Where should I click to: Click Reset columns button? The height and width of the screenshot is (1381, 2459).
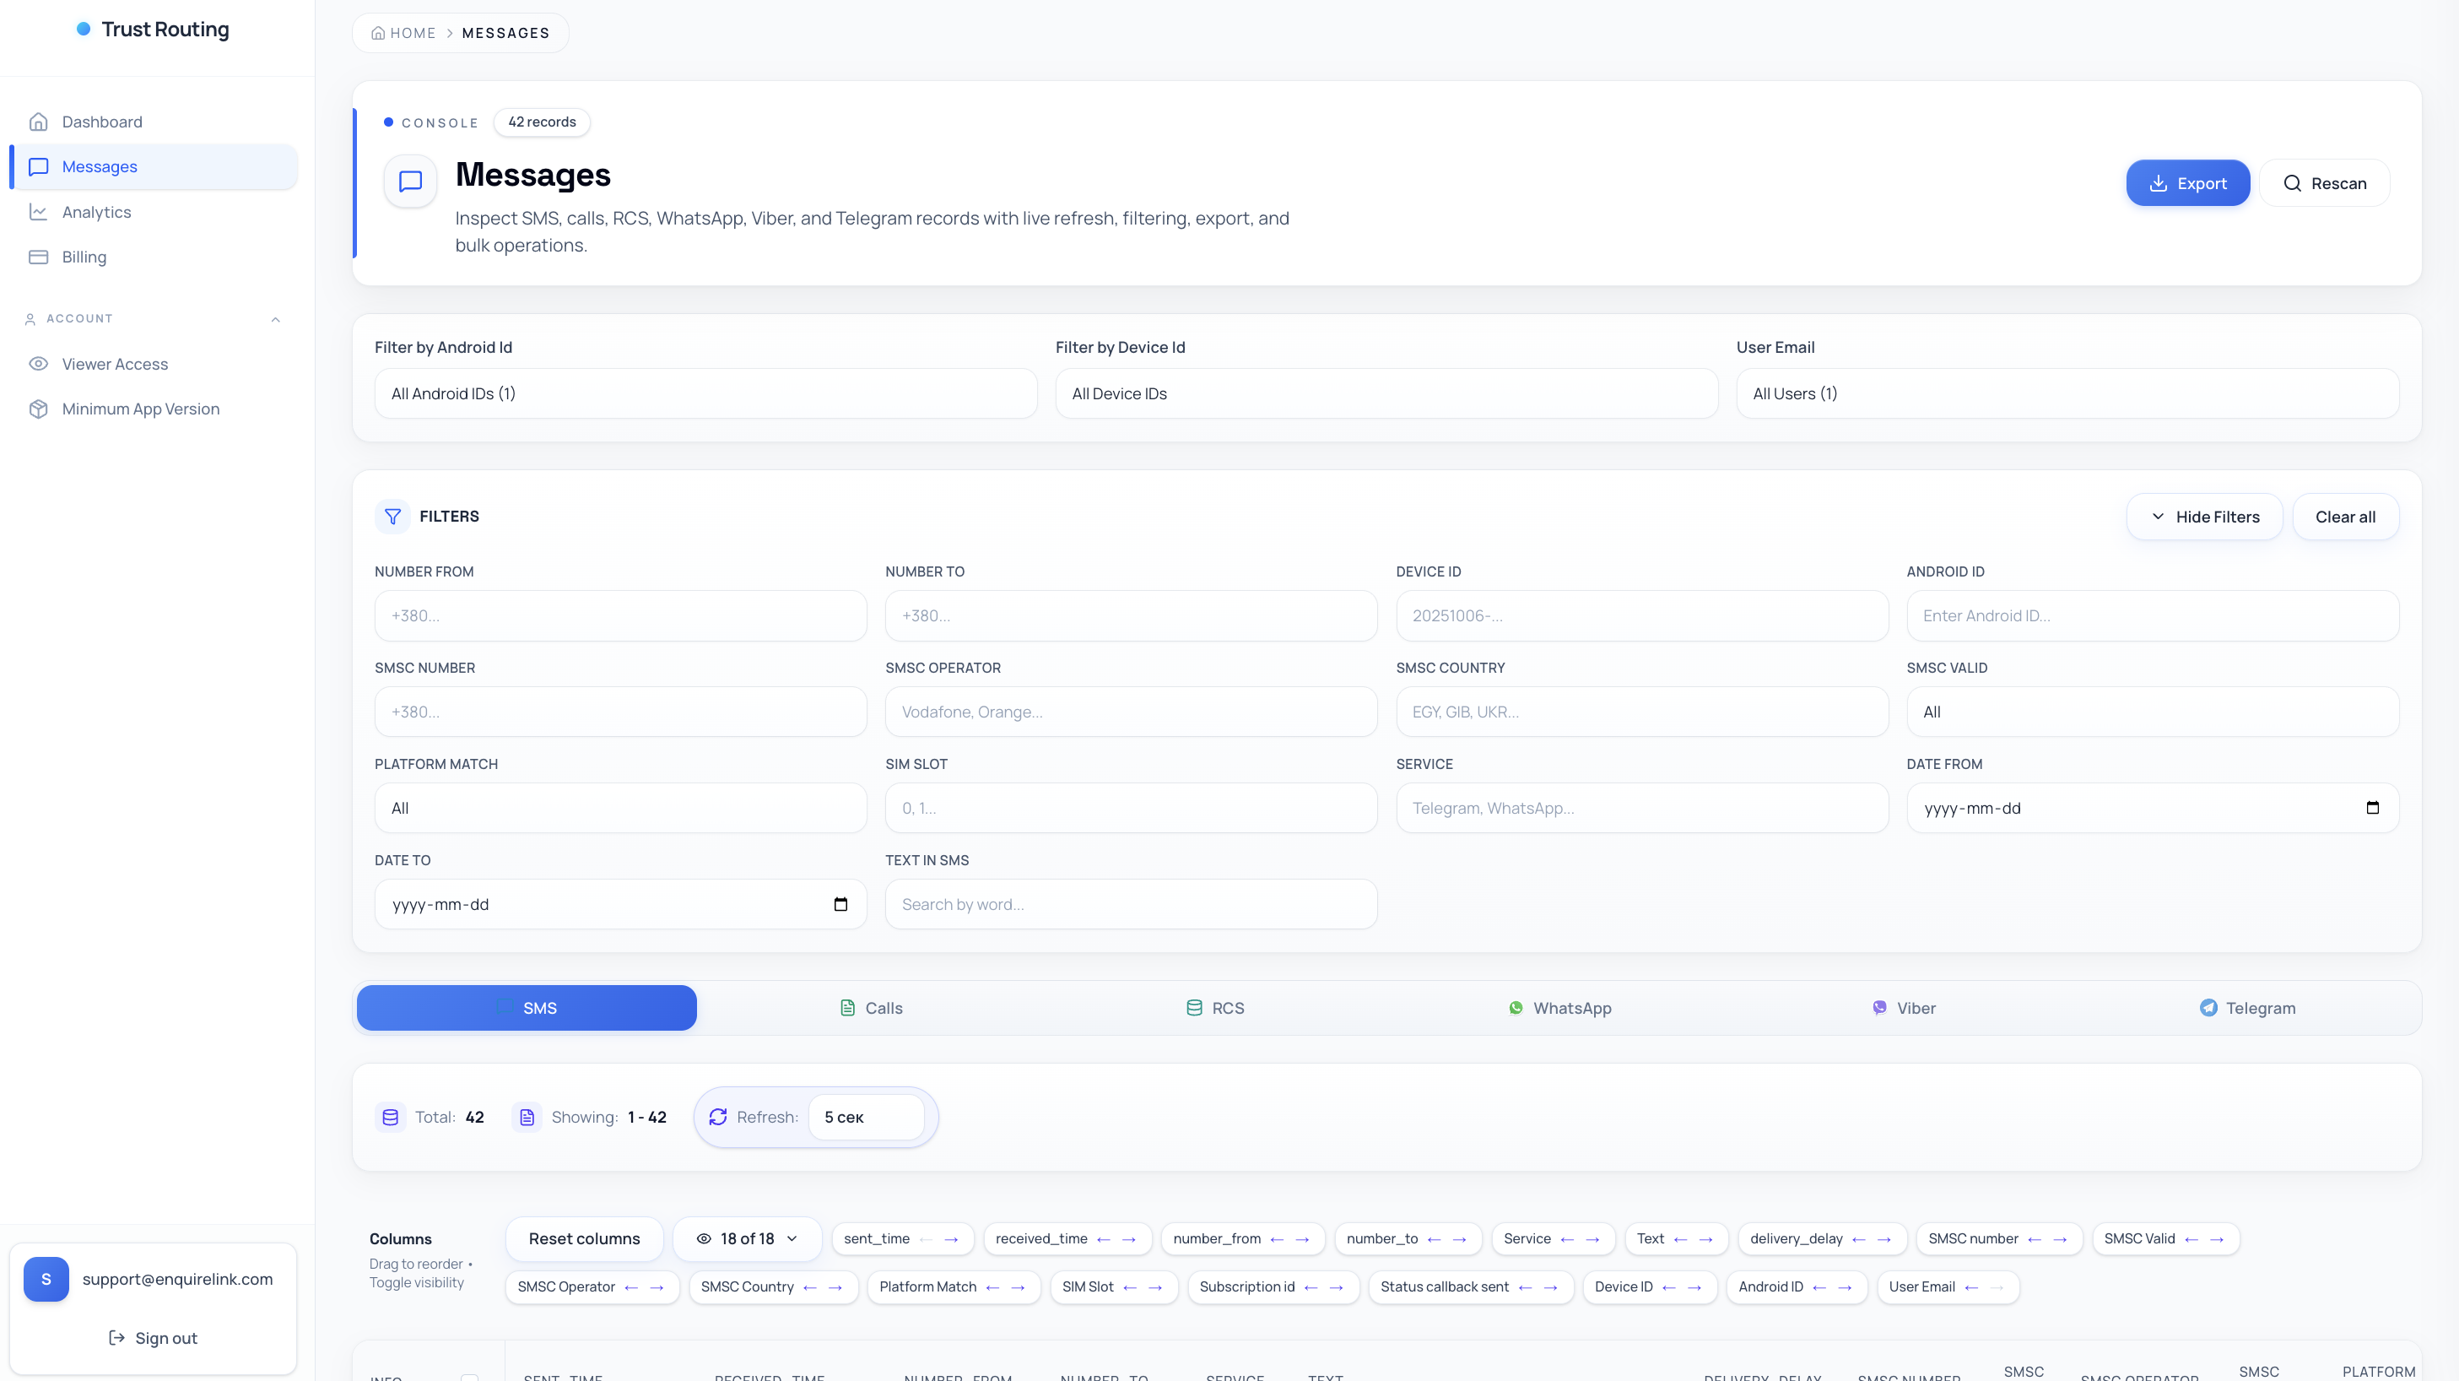[x=584, y=1238]
